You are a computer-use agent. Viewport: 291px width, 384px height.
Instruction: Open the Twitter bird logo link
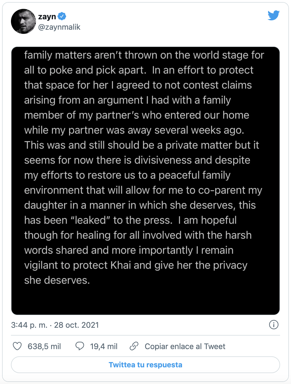tap(274, 15)
